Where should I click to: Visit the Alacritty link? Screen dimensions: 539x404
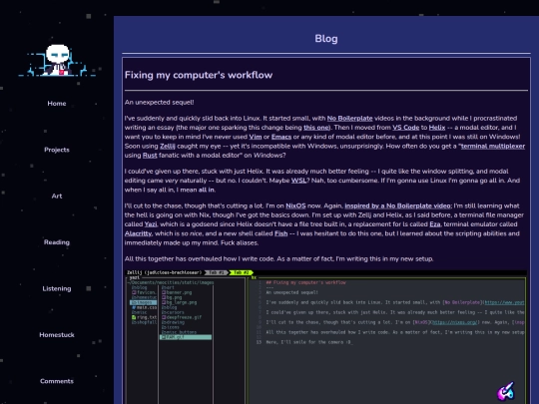point(138,233)
